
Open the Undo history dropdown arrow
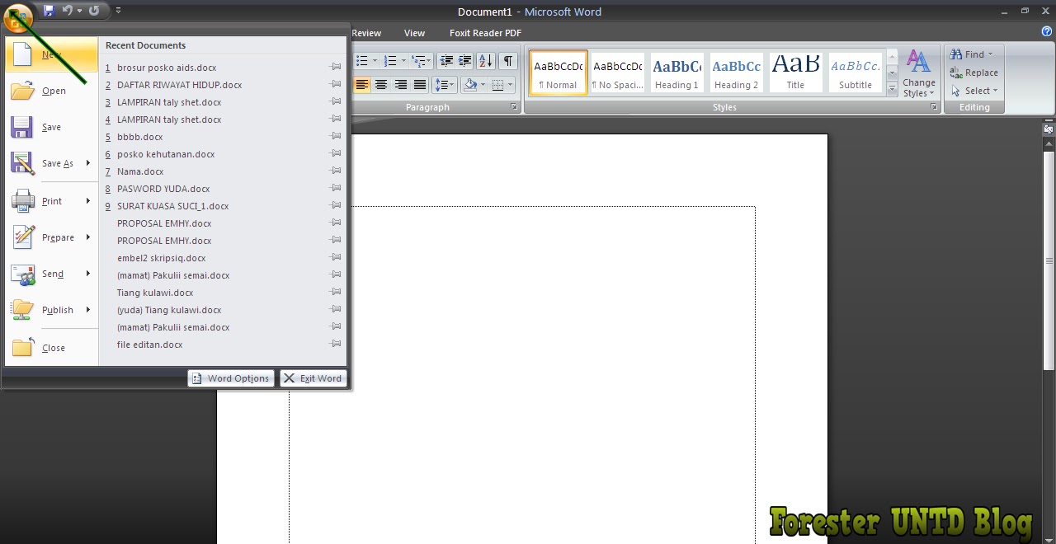coord(79,11)
